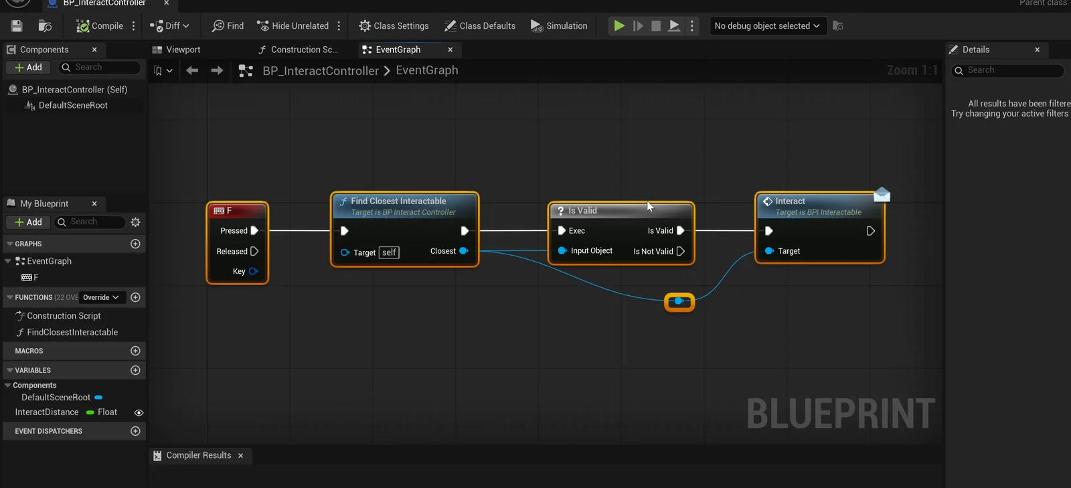Image resolution: width=1071 pixels, height=488 pixels.
Task: Open the play mode options dots
Action: click(x=692, y=26)
